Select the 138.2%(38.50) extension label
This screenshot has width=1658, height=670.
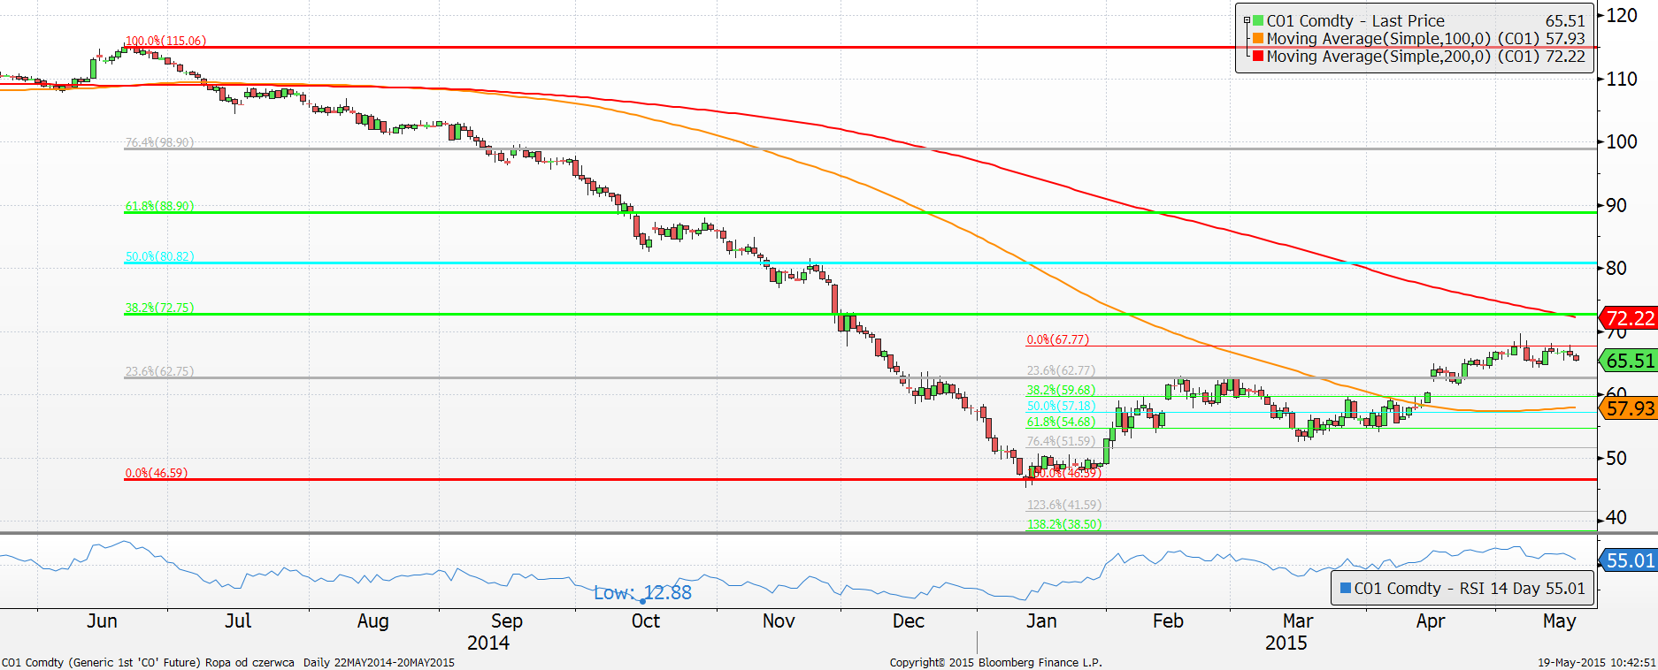click(1063, 525)
